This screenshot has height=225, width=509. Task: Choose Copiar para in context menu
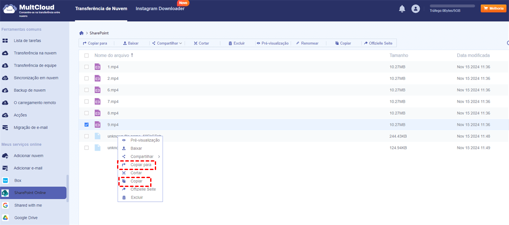pyautogui.click(x=140, y=165)
